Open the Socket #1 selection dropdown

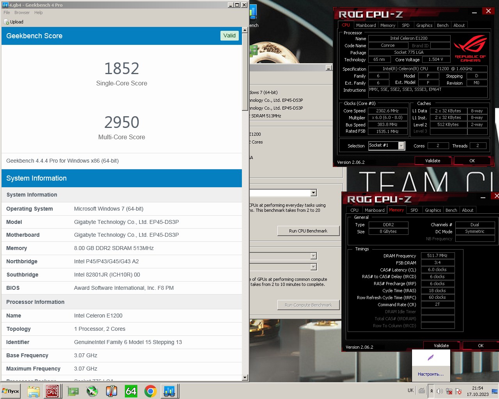click(401, 145)
